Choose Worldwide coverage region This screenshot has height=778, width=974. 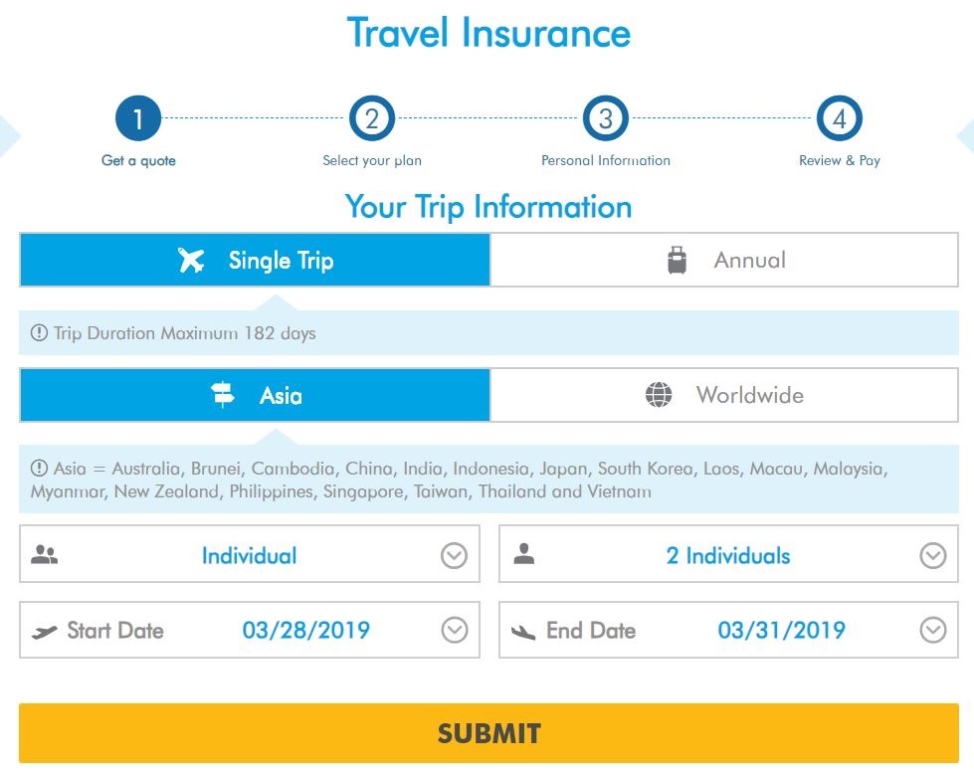[x=724, y=395]
